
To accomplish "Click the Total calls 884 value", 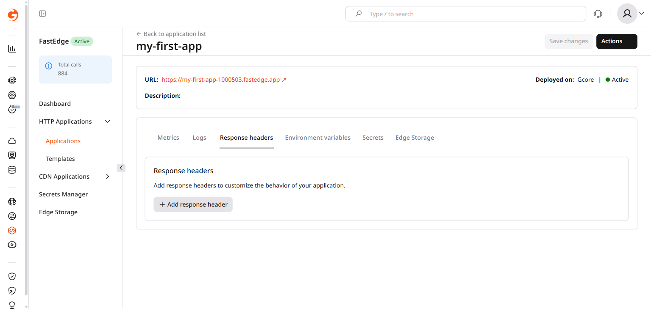I will pos(63,73).
